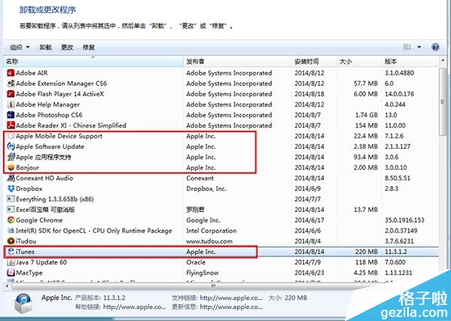The width and height of the screenshot is (451, 321).
Task: Sort by the 名称 column header
Action: pos(93,61)
